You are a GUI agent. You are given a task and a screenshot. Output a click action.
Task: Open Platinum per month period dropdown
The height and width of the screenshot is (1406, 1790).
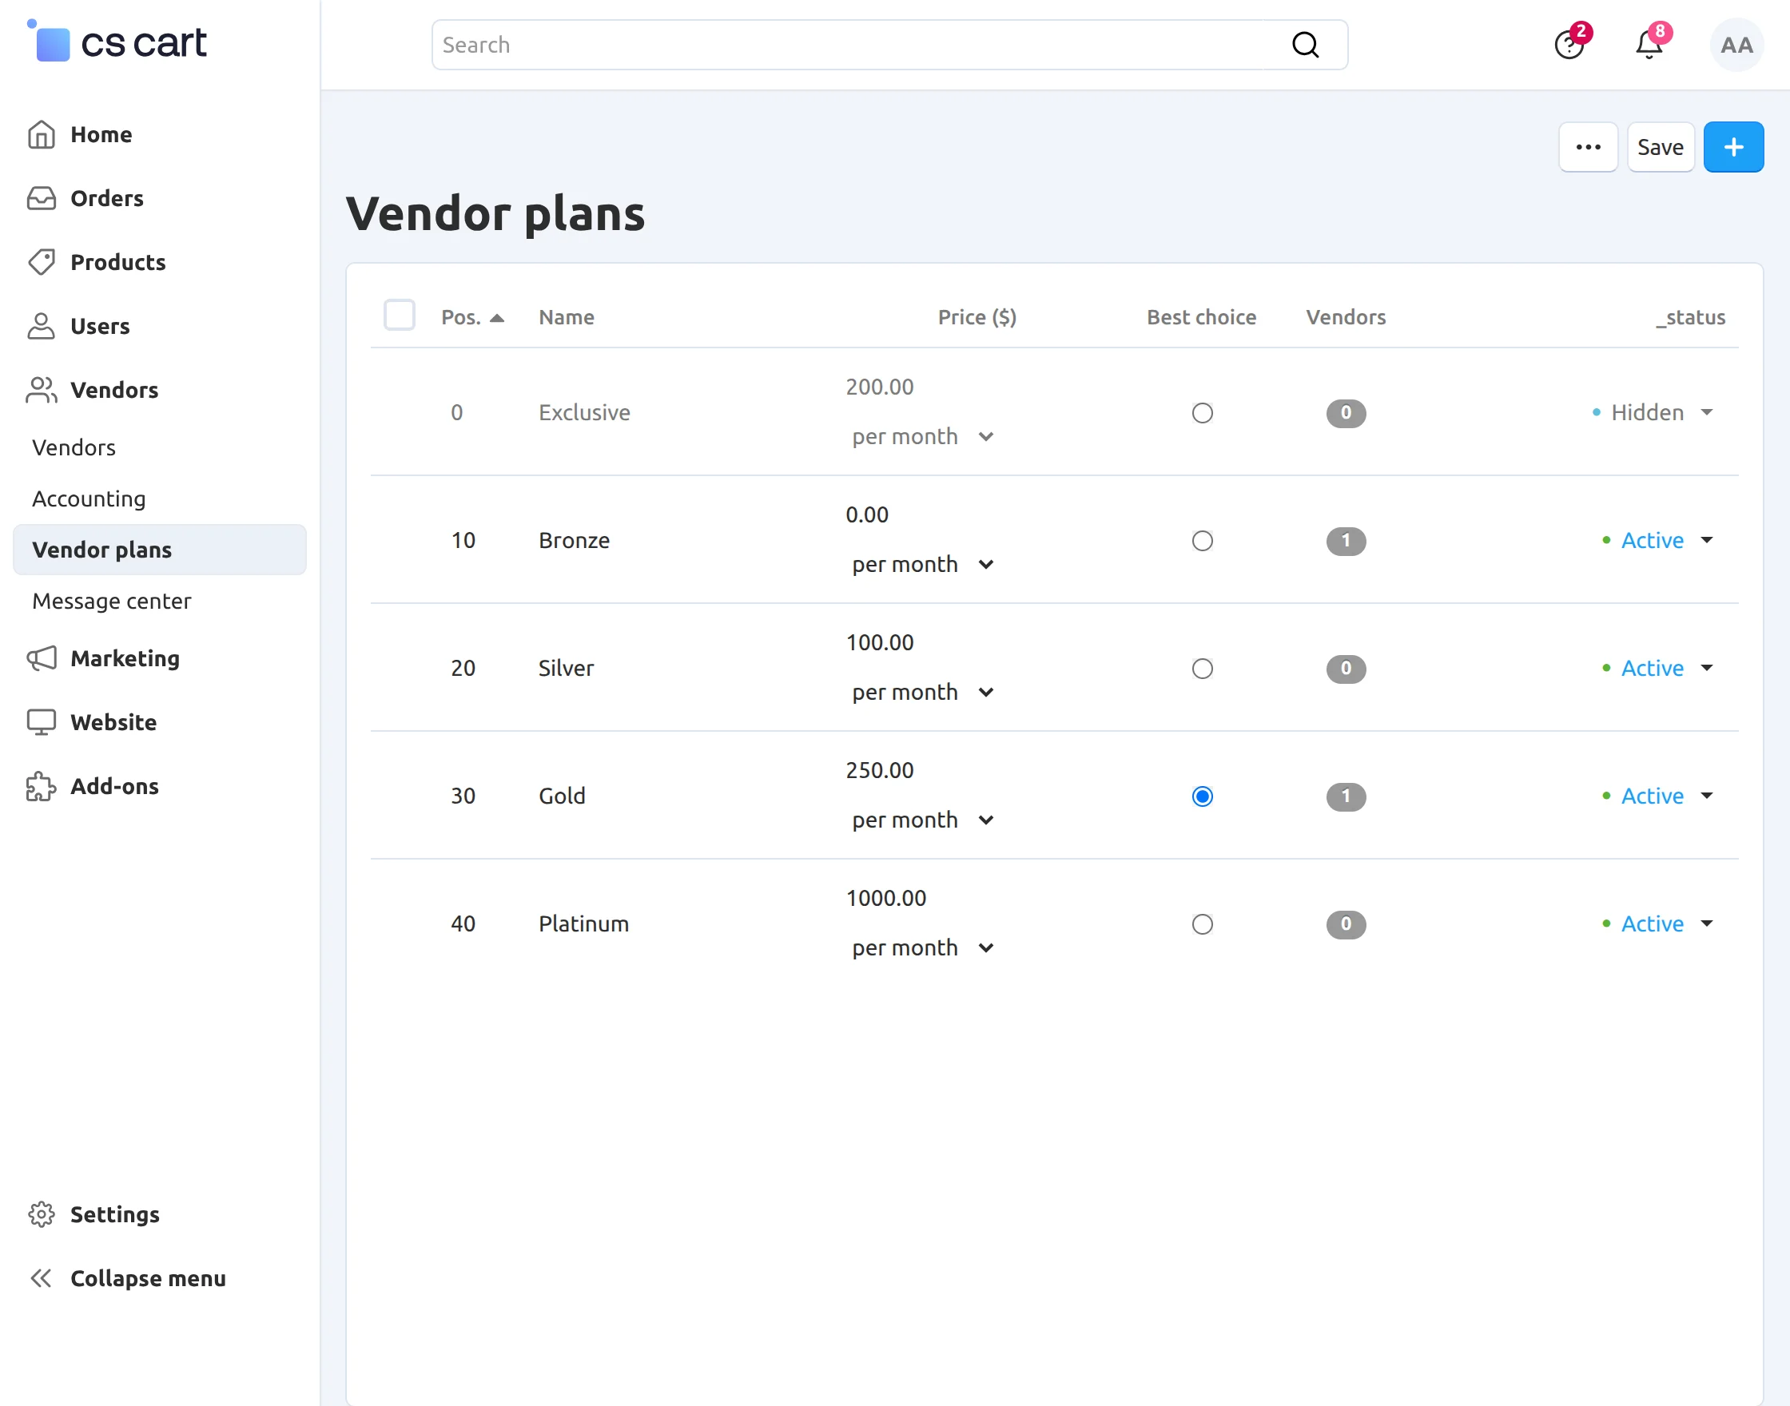point(922,947)
